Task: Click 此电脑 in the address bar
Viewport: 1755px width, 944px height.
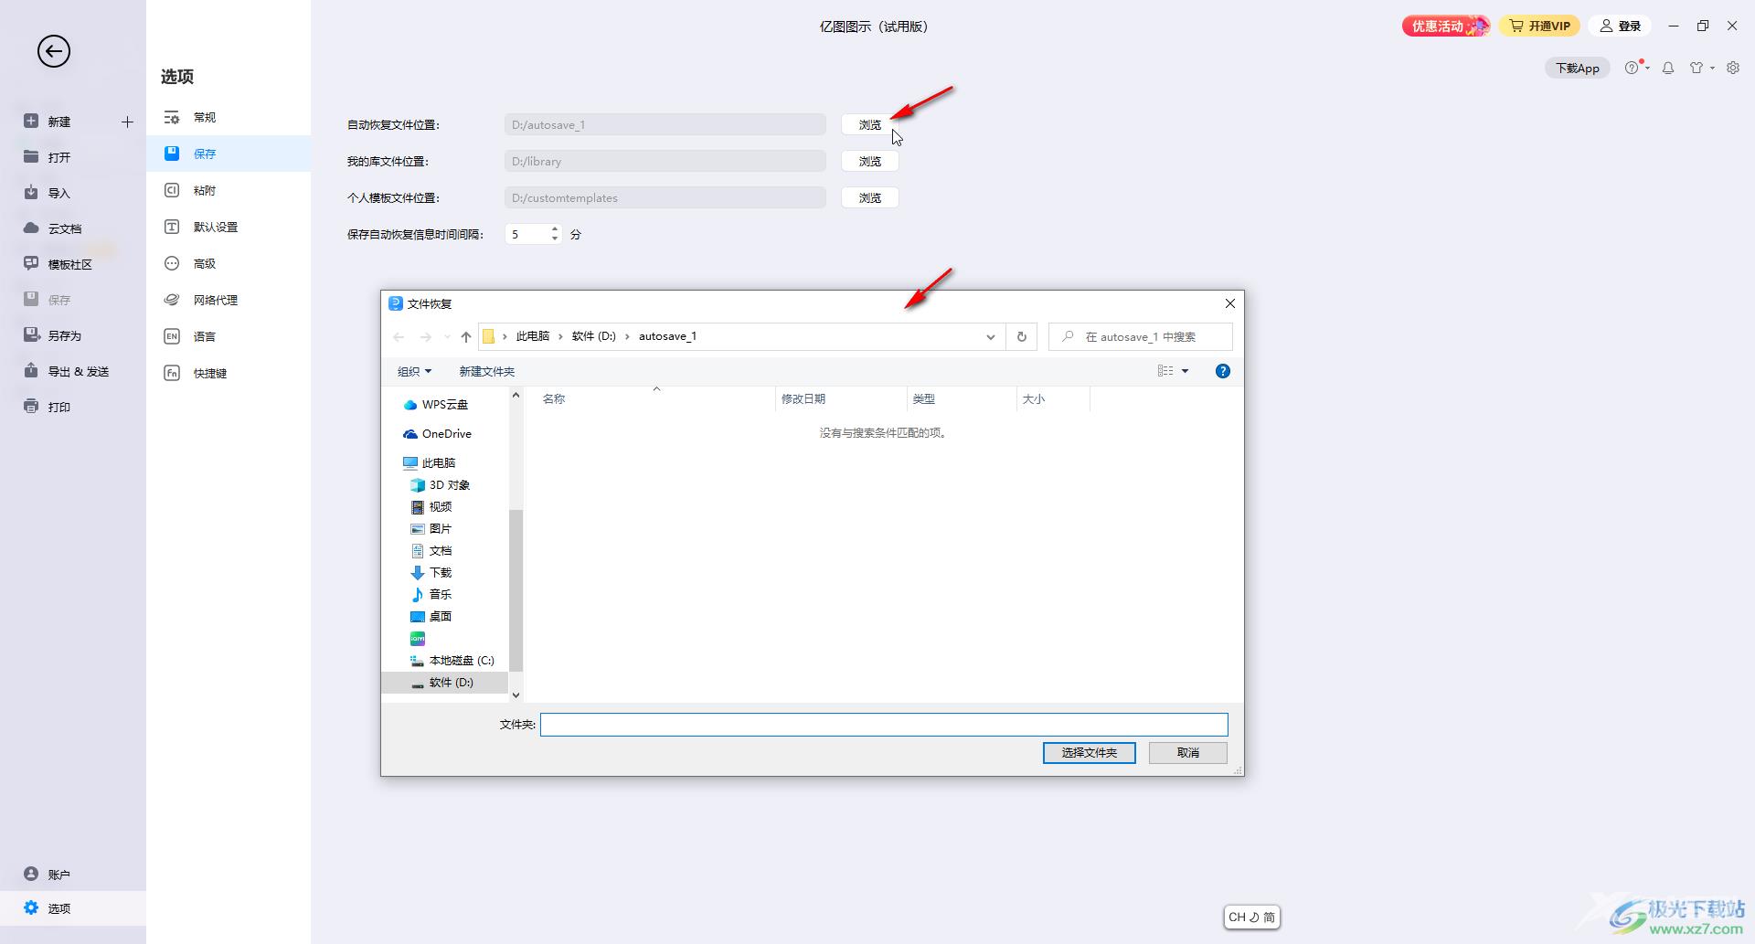Action: pyautogui.click(x=533, y=336)
